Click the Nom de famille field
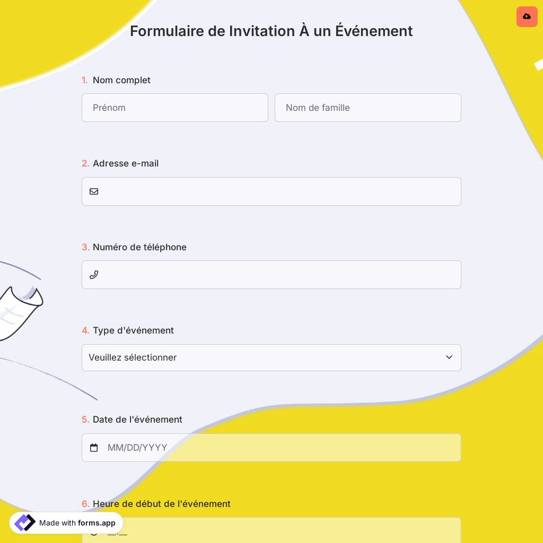543x543 pixels. tap(368, 108)
